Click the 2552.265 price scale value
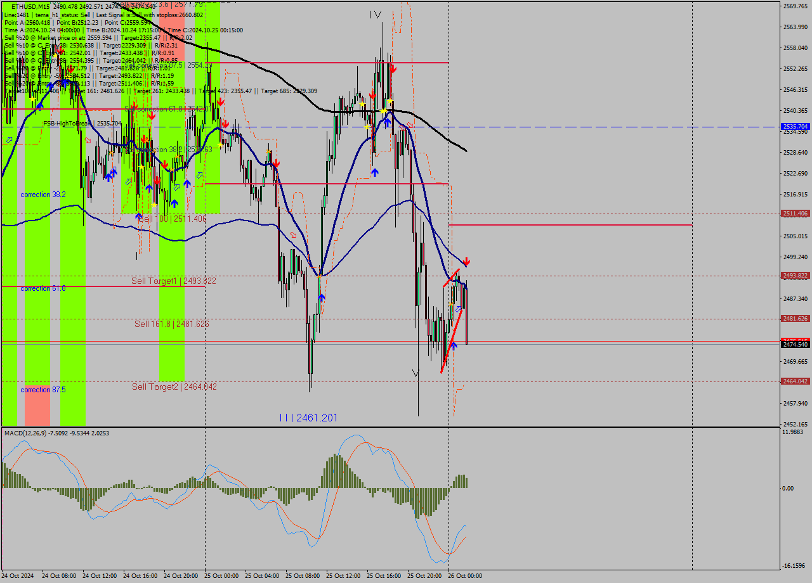Image resolution: width=812 pixels, height=583 pixels. point(796,68)
